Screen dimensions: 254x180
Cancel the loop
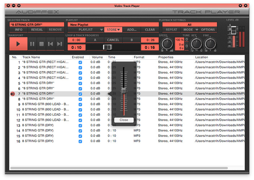(113, 40)
